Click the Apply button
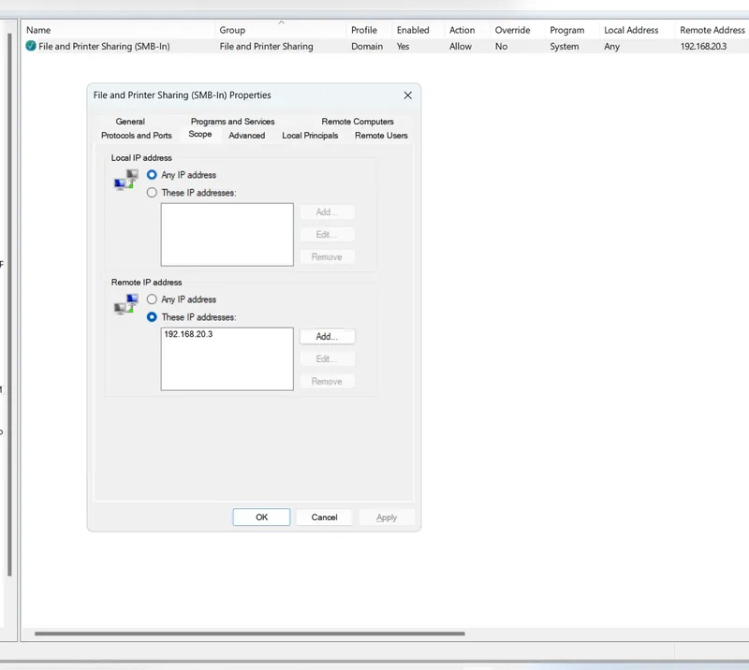Screen dimensions: 749x670 [x=387, y=517]
